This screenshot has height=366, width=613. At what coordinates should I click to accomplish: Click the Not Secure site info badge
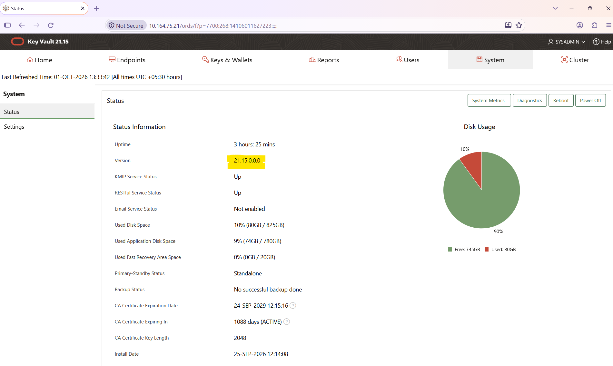coord(126,25)
